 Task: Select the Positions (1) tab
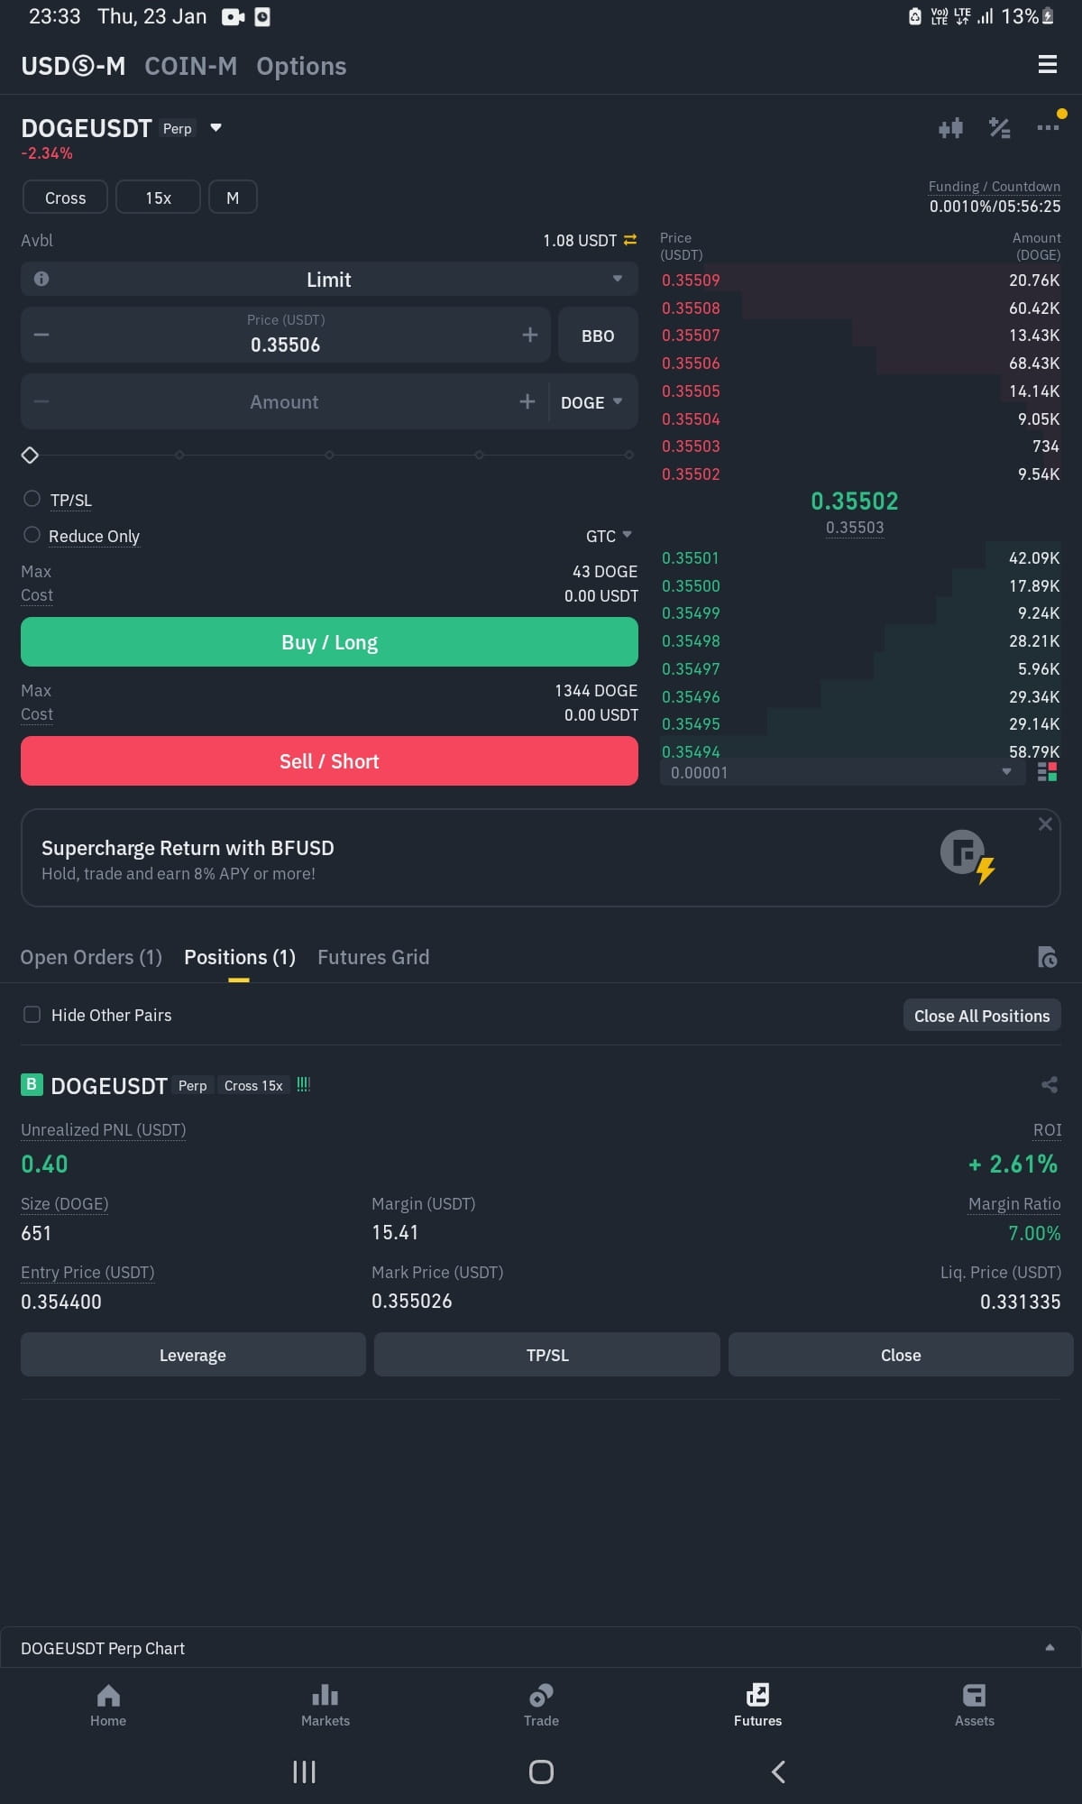tap(240, 957)
